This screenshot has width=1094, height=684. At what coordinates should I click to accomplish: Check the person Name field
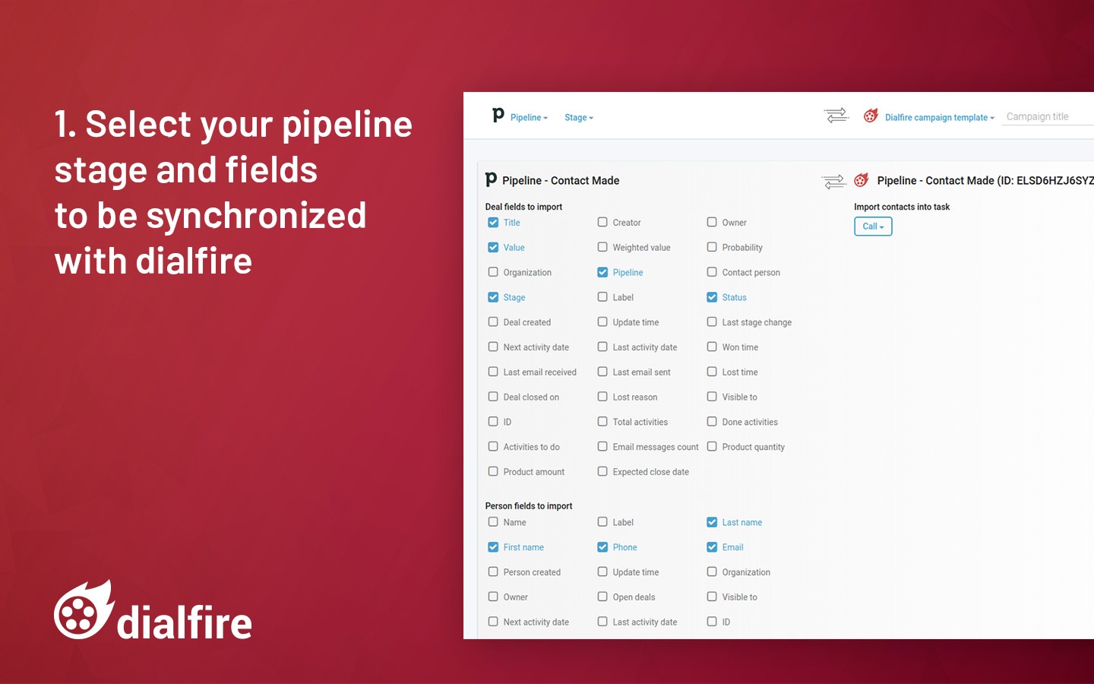(x=493, y=522)
